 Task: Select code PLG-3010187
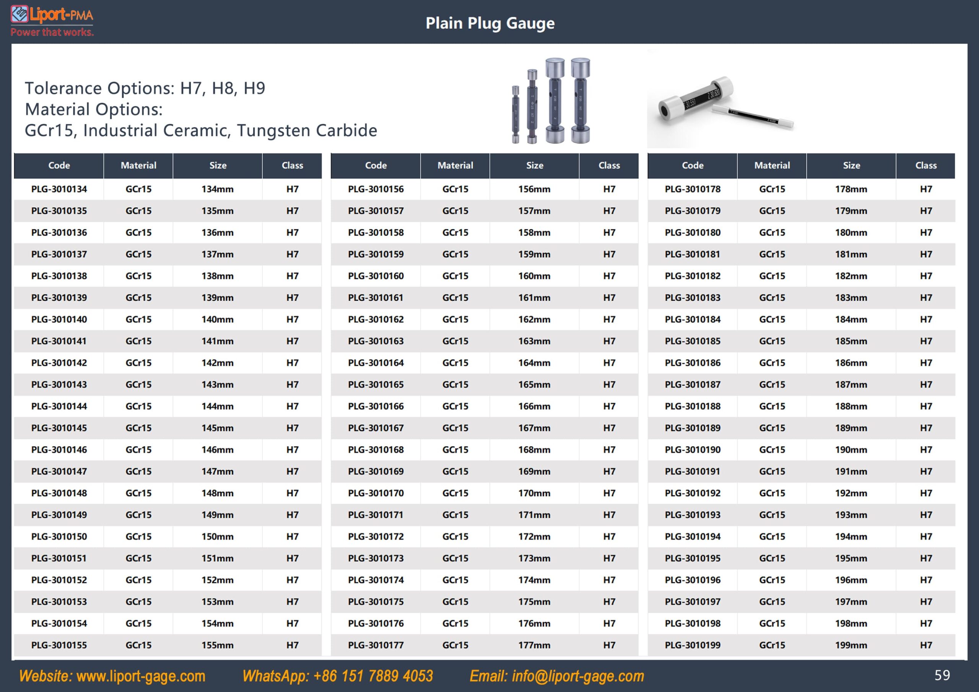[693, 385]
